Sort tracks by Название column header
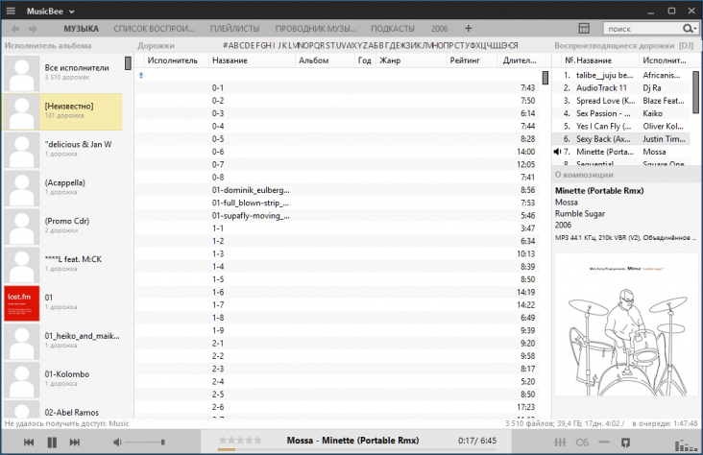The image size is (703, 455). 230,60
